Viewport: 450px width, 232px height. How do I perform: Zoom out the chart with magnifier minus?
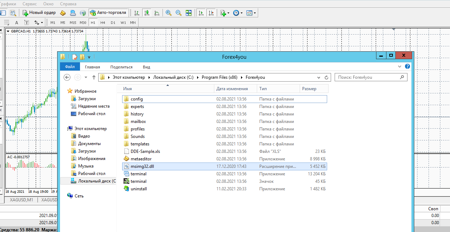(x=179, y=13)
